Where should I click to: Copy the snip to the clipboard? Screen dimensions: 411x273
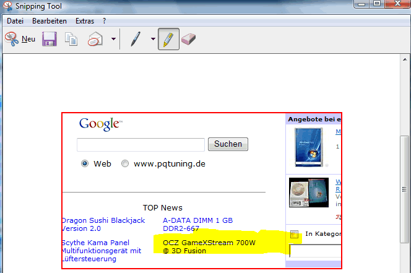click(x=71, y=39)
